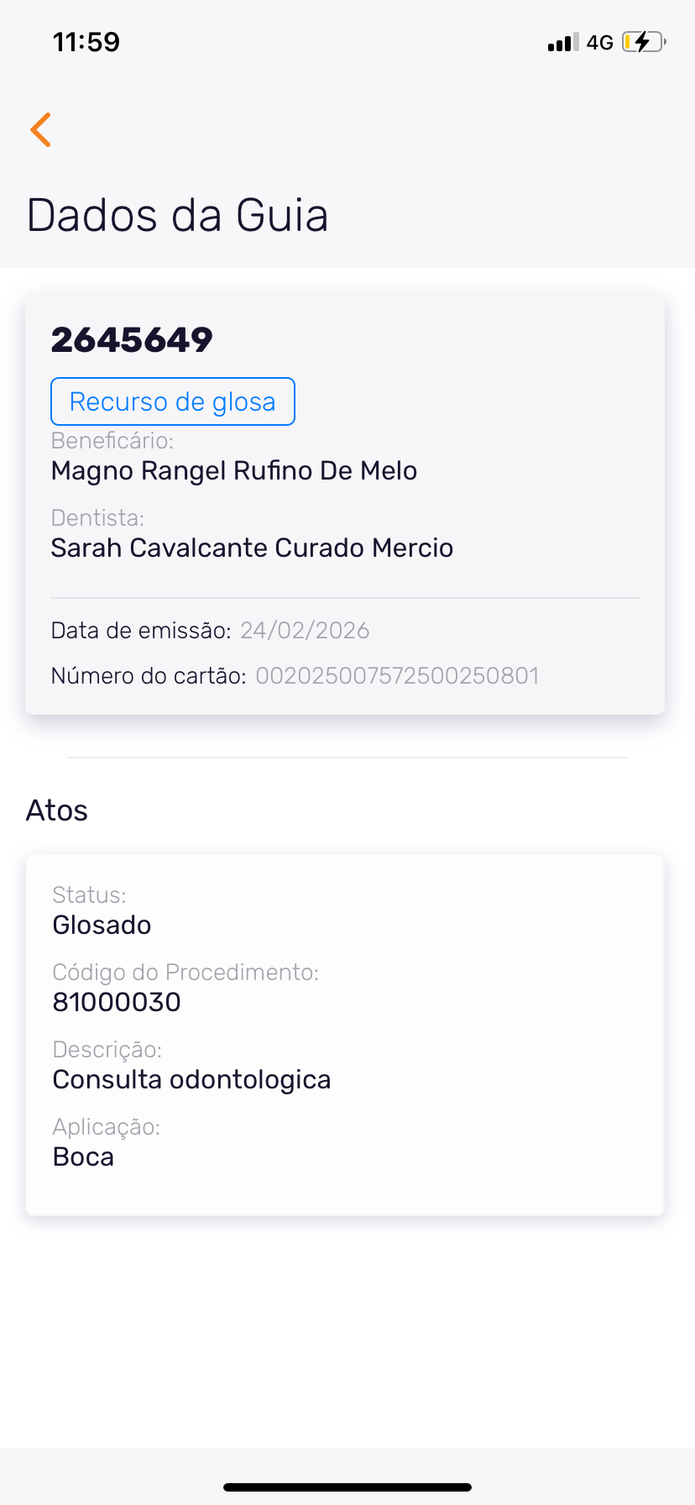Tap the orange back arrow

[x=40, y=129]
